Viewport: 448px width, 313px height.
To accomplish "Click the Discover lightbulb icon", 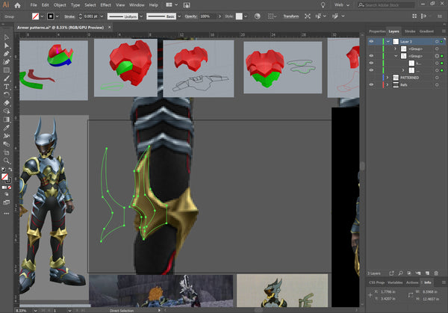I will pos(322,4).
